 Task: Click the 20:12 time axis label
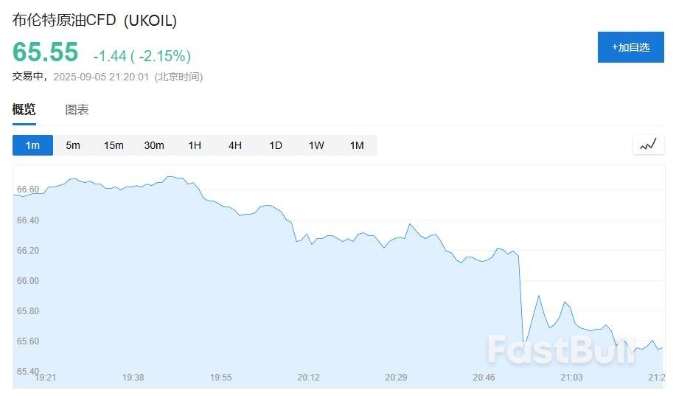308,378
